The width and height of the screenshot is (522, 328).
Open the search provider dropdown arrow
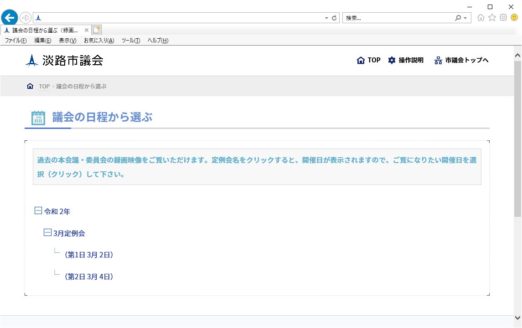point(465,18)
